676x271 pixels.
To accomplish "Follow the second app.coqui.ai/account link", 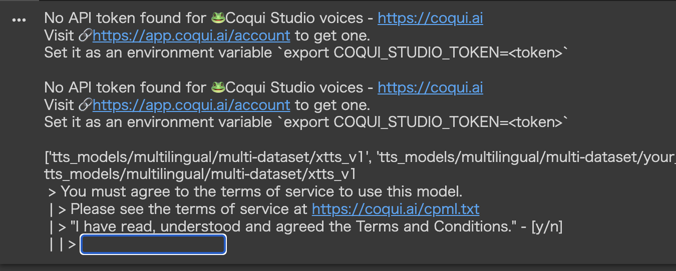I will click(x=191, y=105).
